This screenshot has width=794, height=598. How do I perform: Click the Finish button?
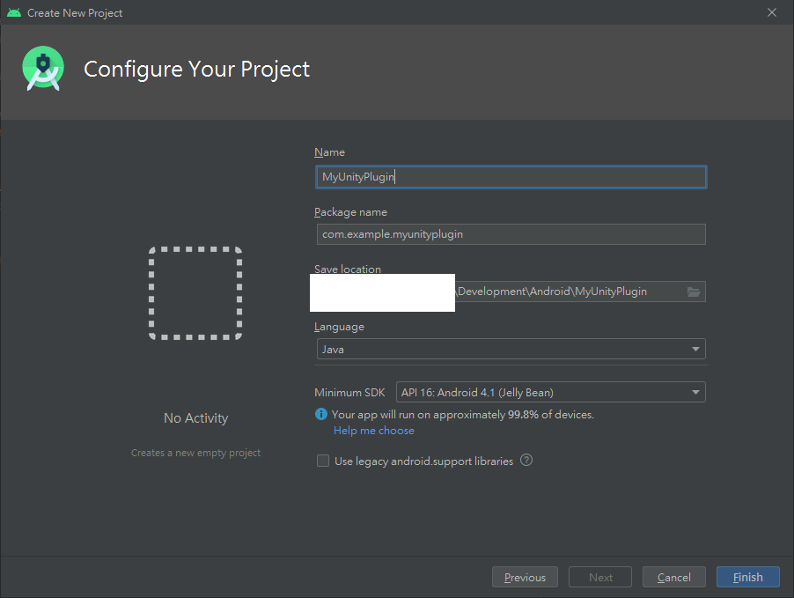747,578
